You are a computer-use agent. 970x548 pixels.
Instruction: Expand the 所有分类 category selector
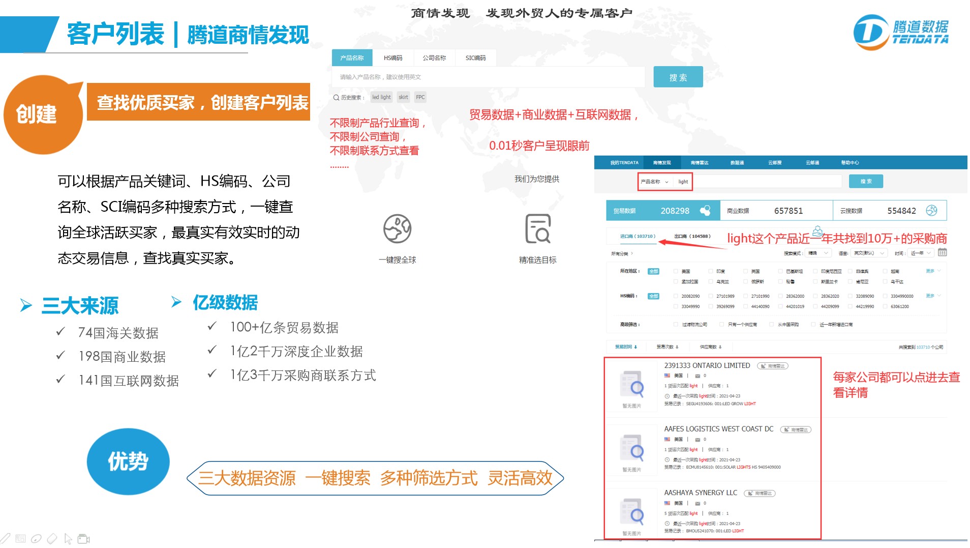pos(622,253)
